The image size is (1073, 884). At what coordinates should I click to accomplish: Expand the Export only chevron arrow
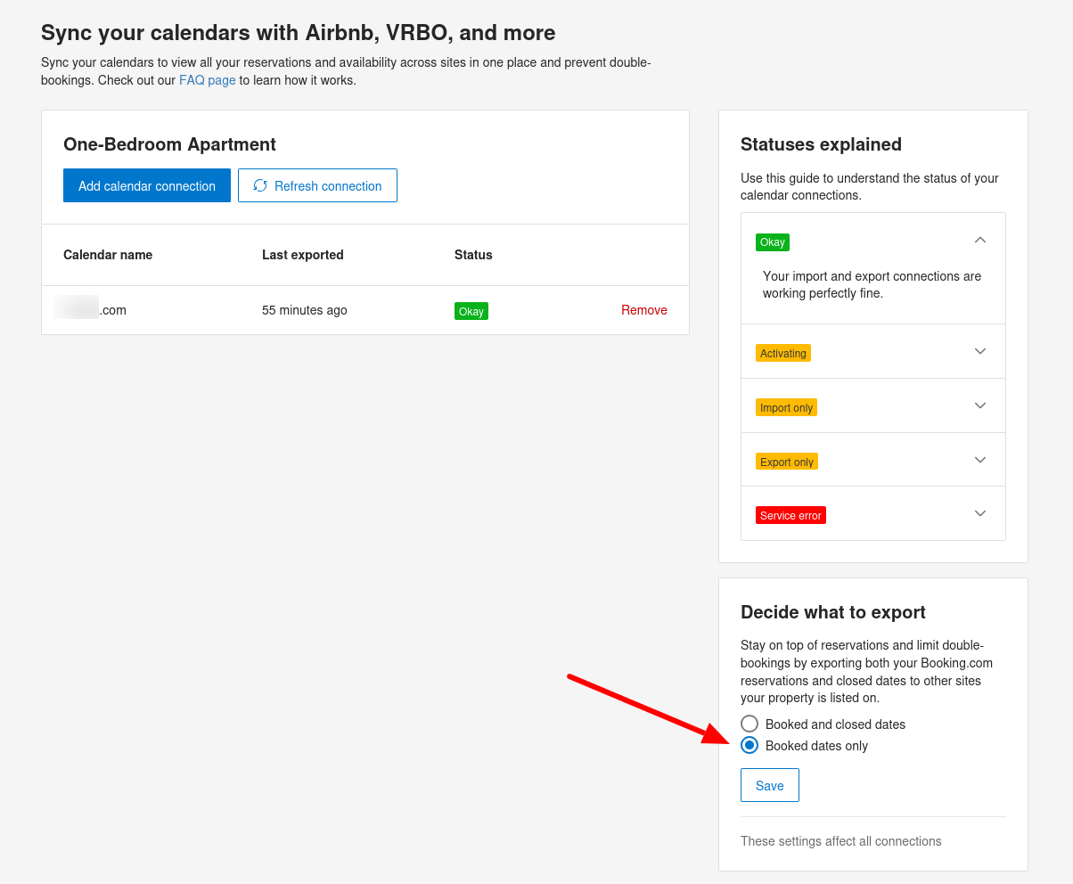980,460
